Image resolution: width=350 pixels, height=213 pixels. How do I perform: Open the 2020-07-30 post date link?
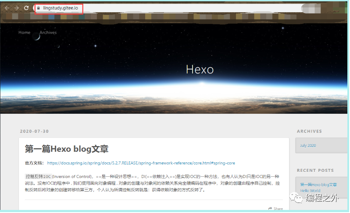[34, 131]
